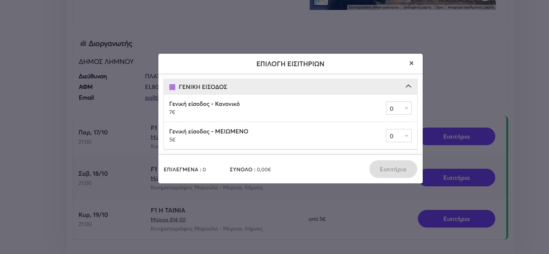Image resolution: width=549 pixels, height=254 pixels.
Task: Open quantity dropdown for Κανονικό ticket
Action: (x=398, y=108)
